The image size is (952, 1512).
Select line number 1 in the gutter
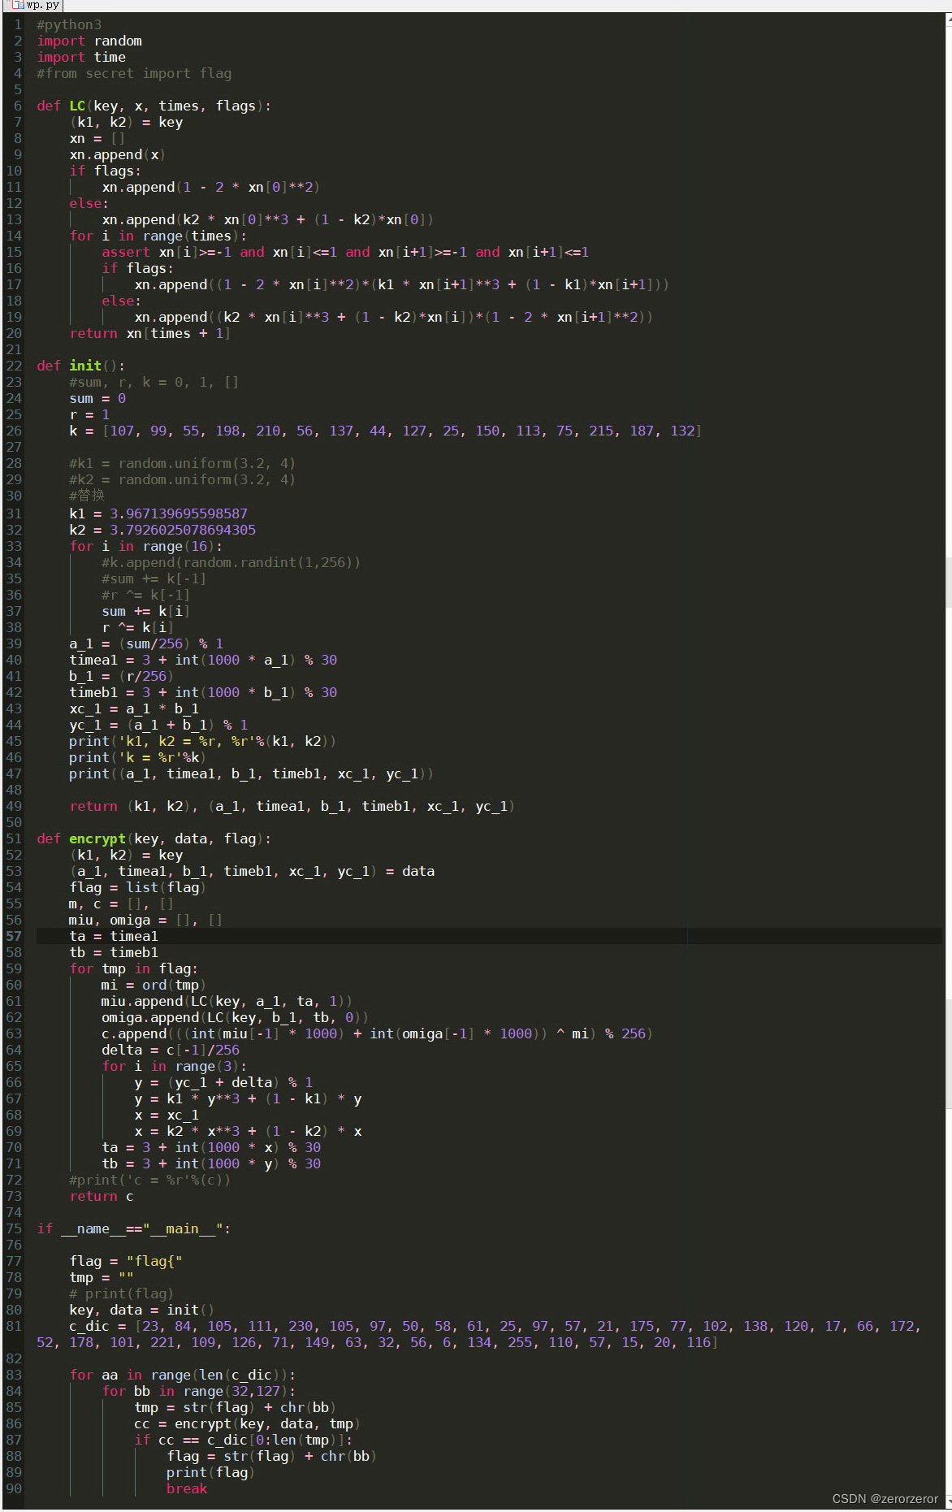(18, 24)
